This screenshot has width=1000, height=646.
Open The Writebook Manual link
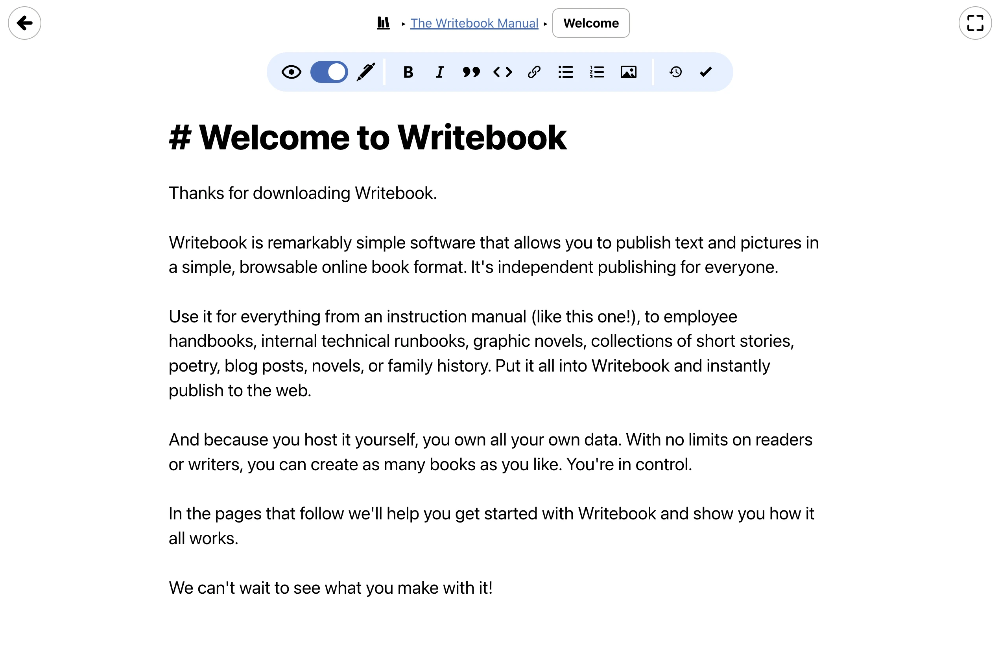click(x=474, y=23)
